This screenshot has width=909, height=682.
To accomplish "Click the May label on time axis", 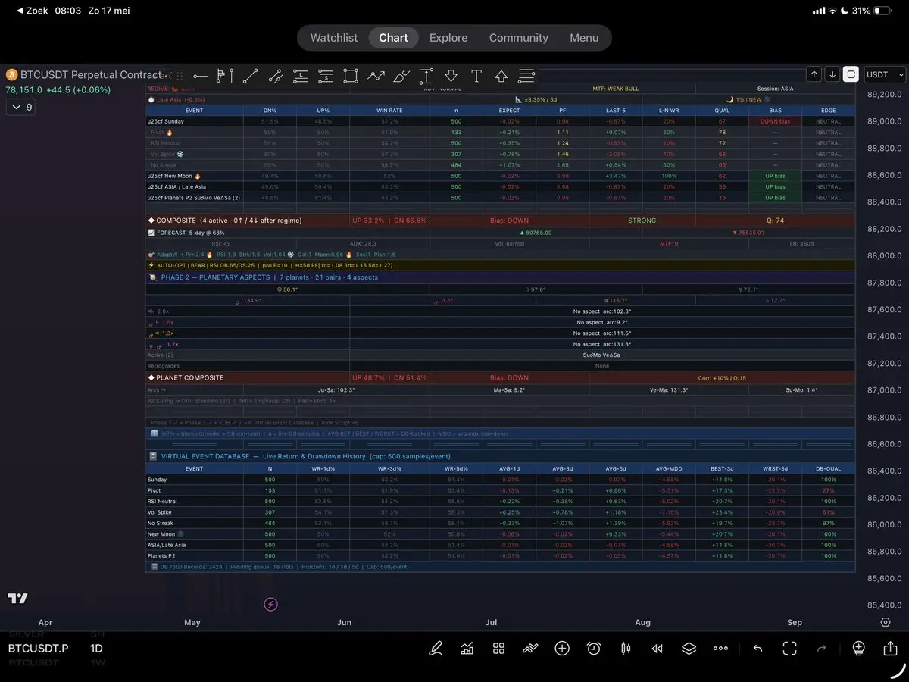I will [x=192, y=622].
